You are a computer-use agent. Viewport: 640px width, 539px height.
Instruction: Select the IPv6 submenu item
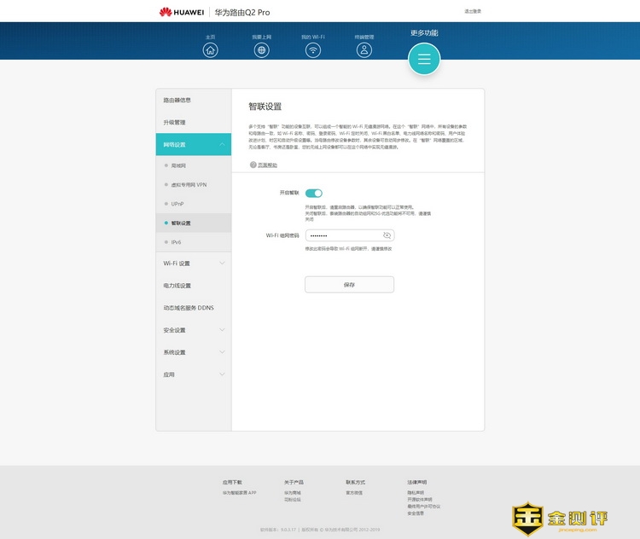[177, 242]
